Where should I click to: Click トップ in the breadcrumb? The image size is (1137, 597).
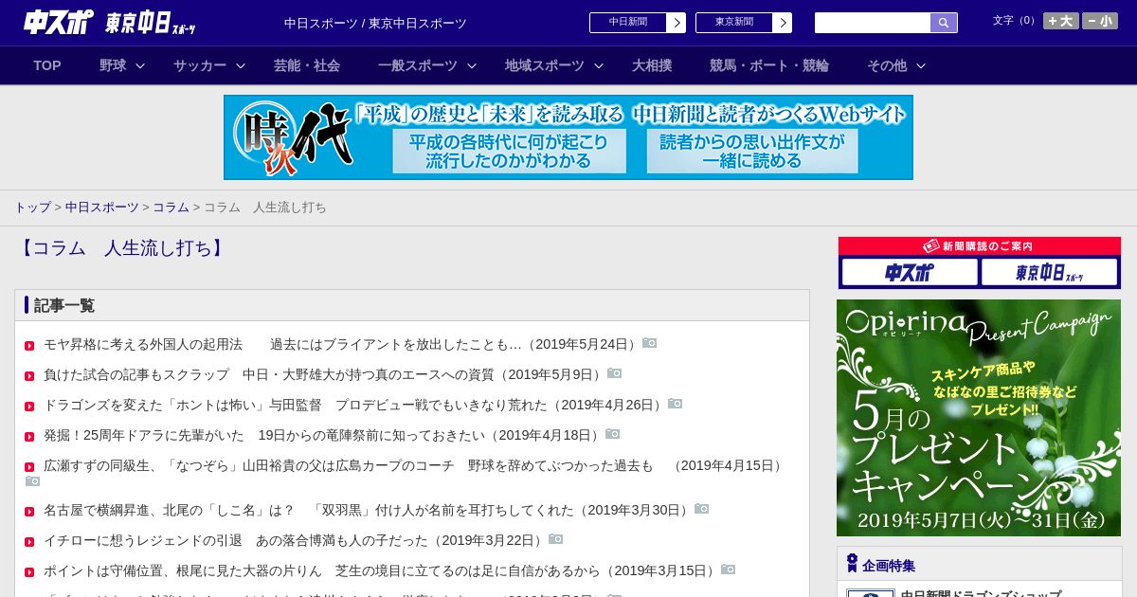[x=32, y=207]
